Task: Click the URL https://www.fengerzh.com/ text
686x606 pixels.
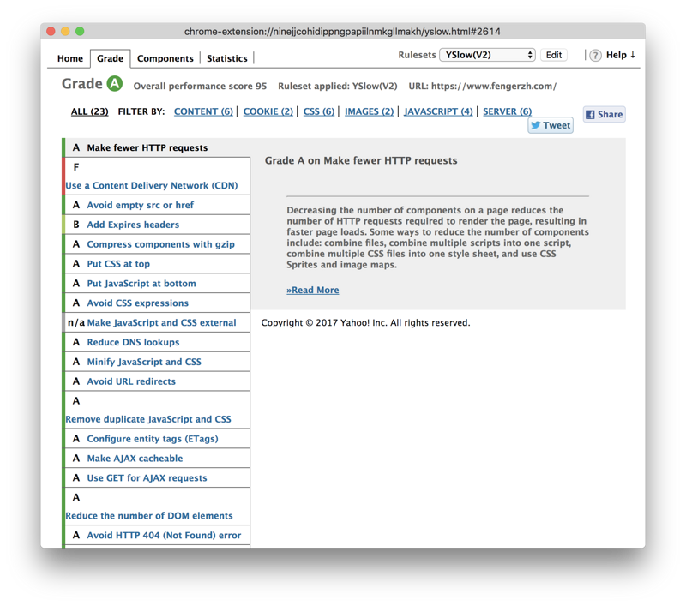Action: coord(483,86)
